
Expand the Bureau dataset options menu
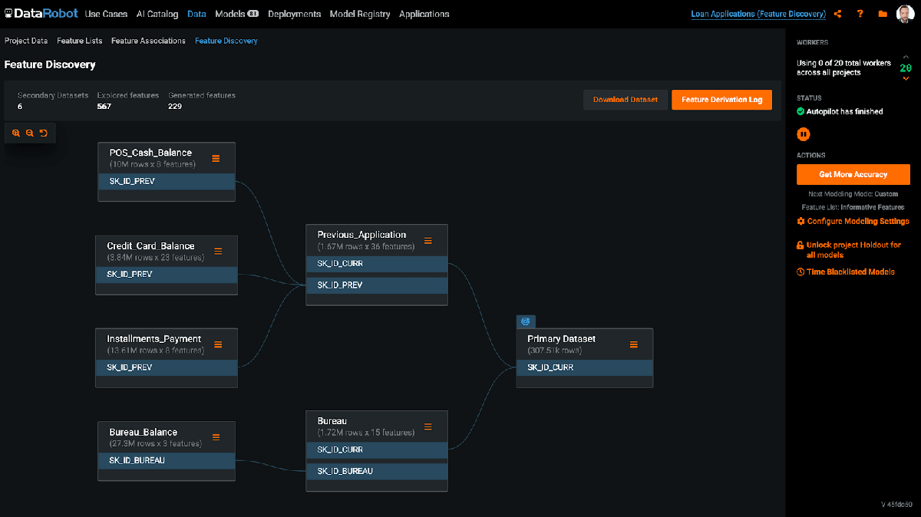click(428, 426)
